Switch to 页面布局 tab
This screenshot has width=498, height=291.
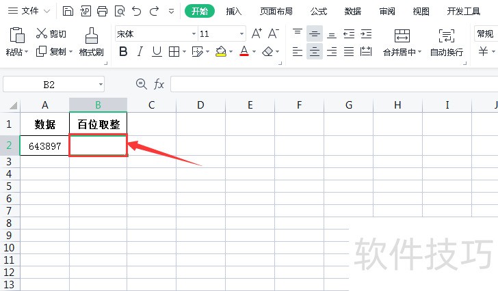[x=276, y=12]
